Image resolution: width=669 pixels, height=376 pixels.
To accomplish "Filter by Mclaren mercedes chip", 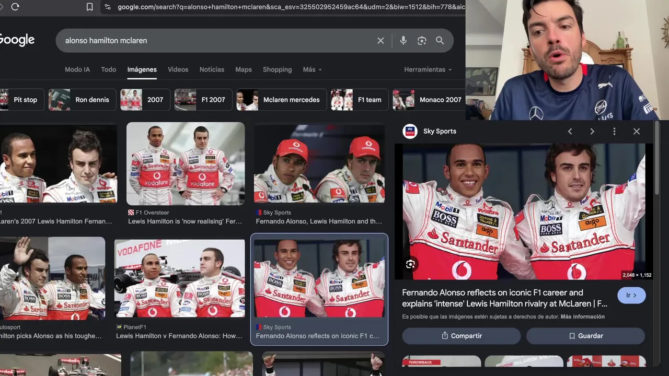I will click(281, 100).
